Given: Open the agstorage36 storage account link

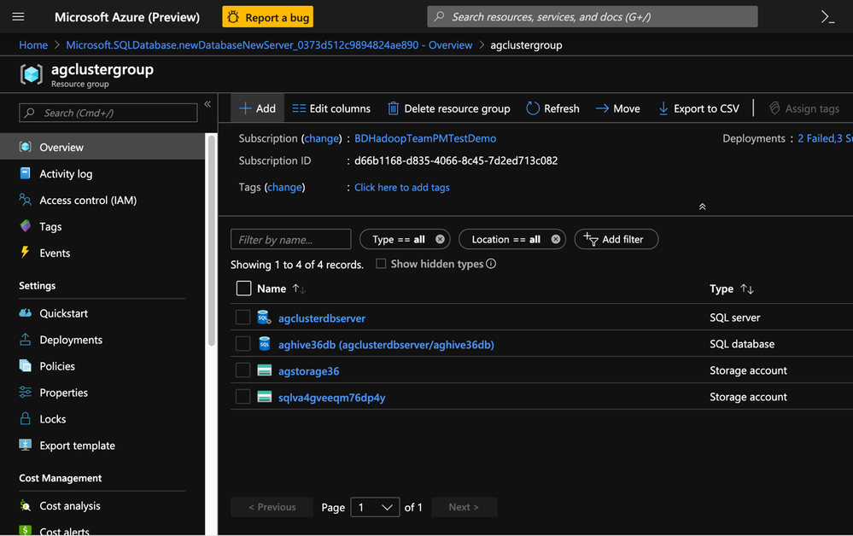Looking at the screenshot, I should click(308, 371).
